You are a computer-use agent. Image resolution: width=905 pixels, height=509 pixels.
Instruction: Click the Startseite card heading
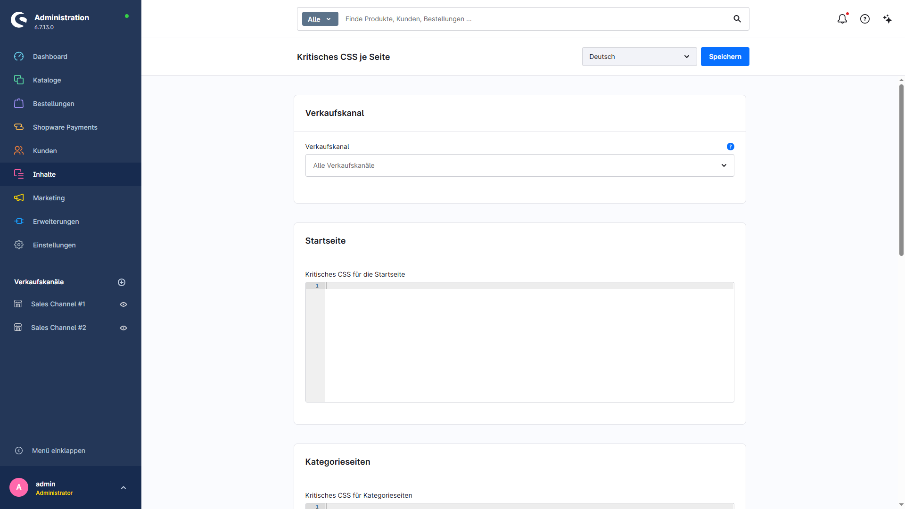(325, 241)
